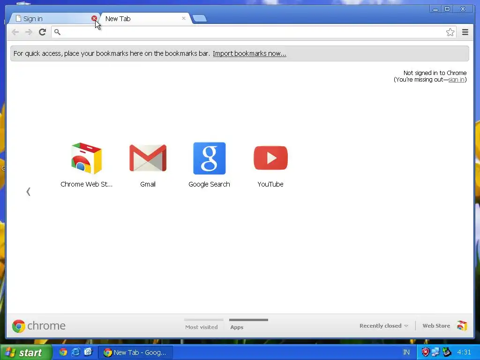Open a new tab with the tab button
Viewport: 480px width, 360px height.
[200, 19]
